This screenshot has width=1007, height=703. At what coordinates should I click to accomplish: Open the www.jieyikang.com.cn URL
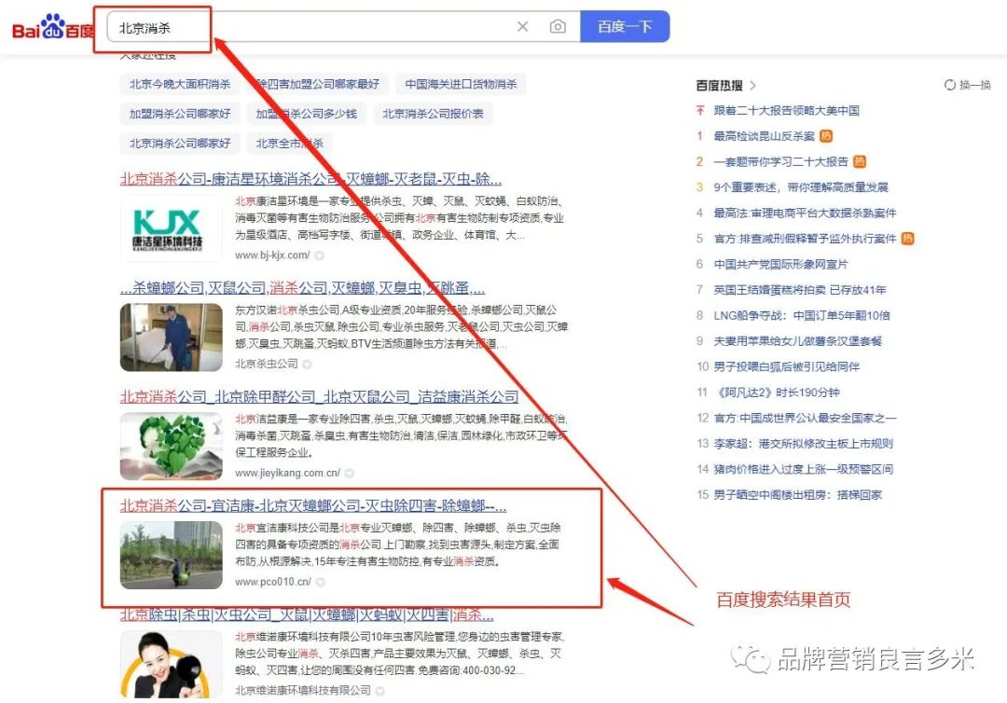tap(288, 473)
